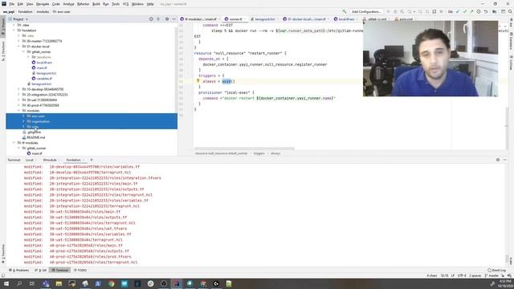Expand the aws-user folder
The height and width of the screenshot is (289, 514).
point(23,116)
